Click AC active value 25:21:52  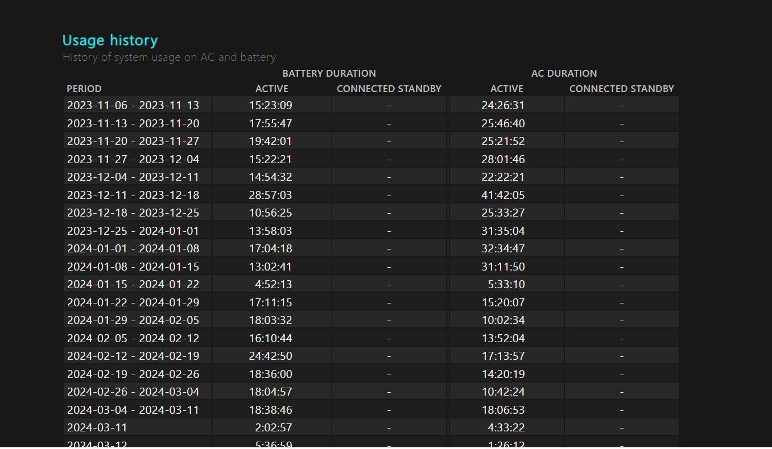point(503,141)
